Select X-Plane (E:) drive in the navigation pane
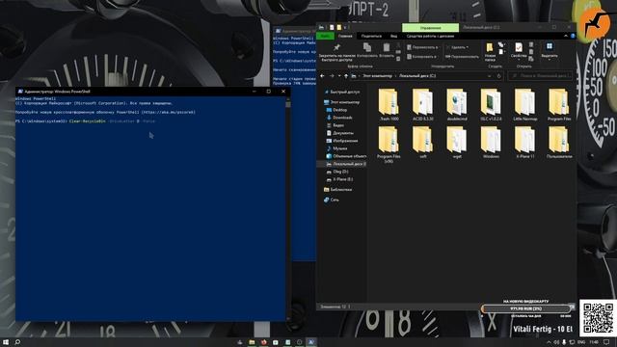Viewport: 617px width, 347px height. [x=339, y=179]
